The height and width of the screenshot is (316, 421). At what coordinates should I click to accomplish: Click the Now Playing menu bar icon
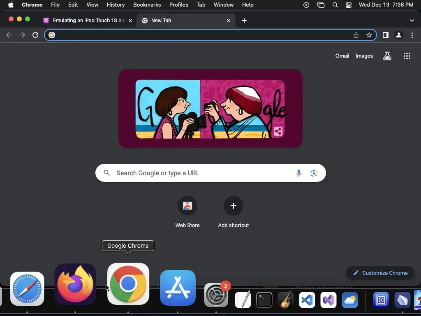tap(306, 5)
